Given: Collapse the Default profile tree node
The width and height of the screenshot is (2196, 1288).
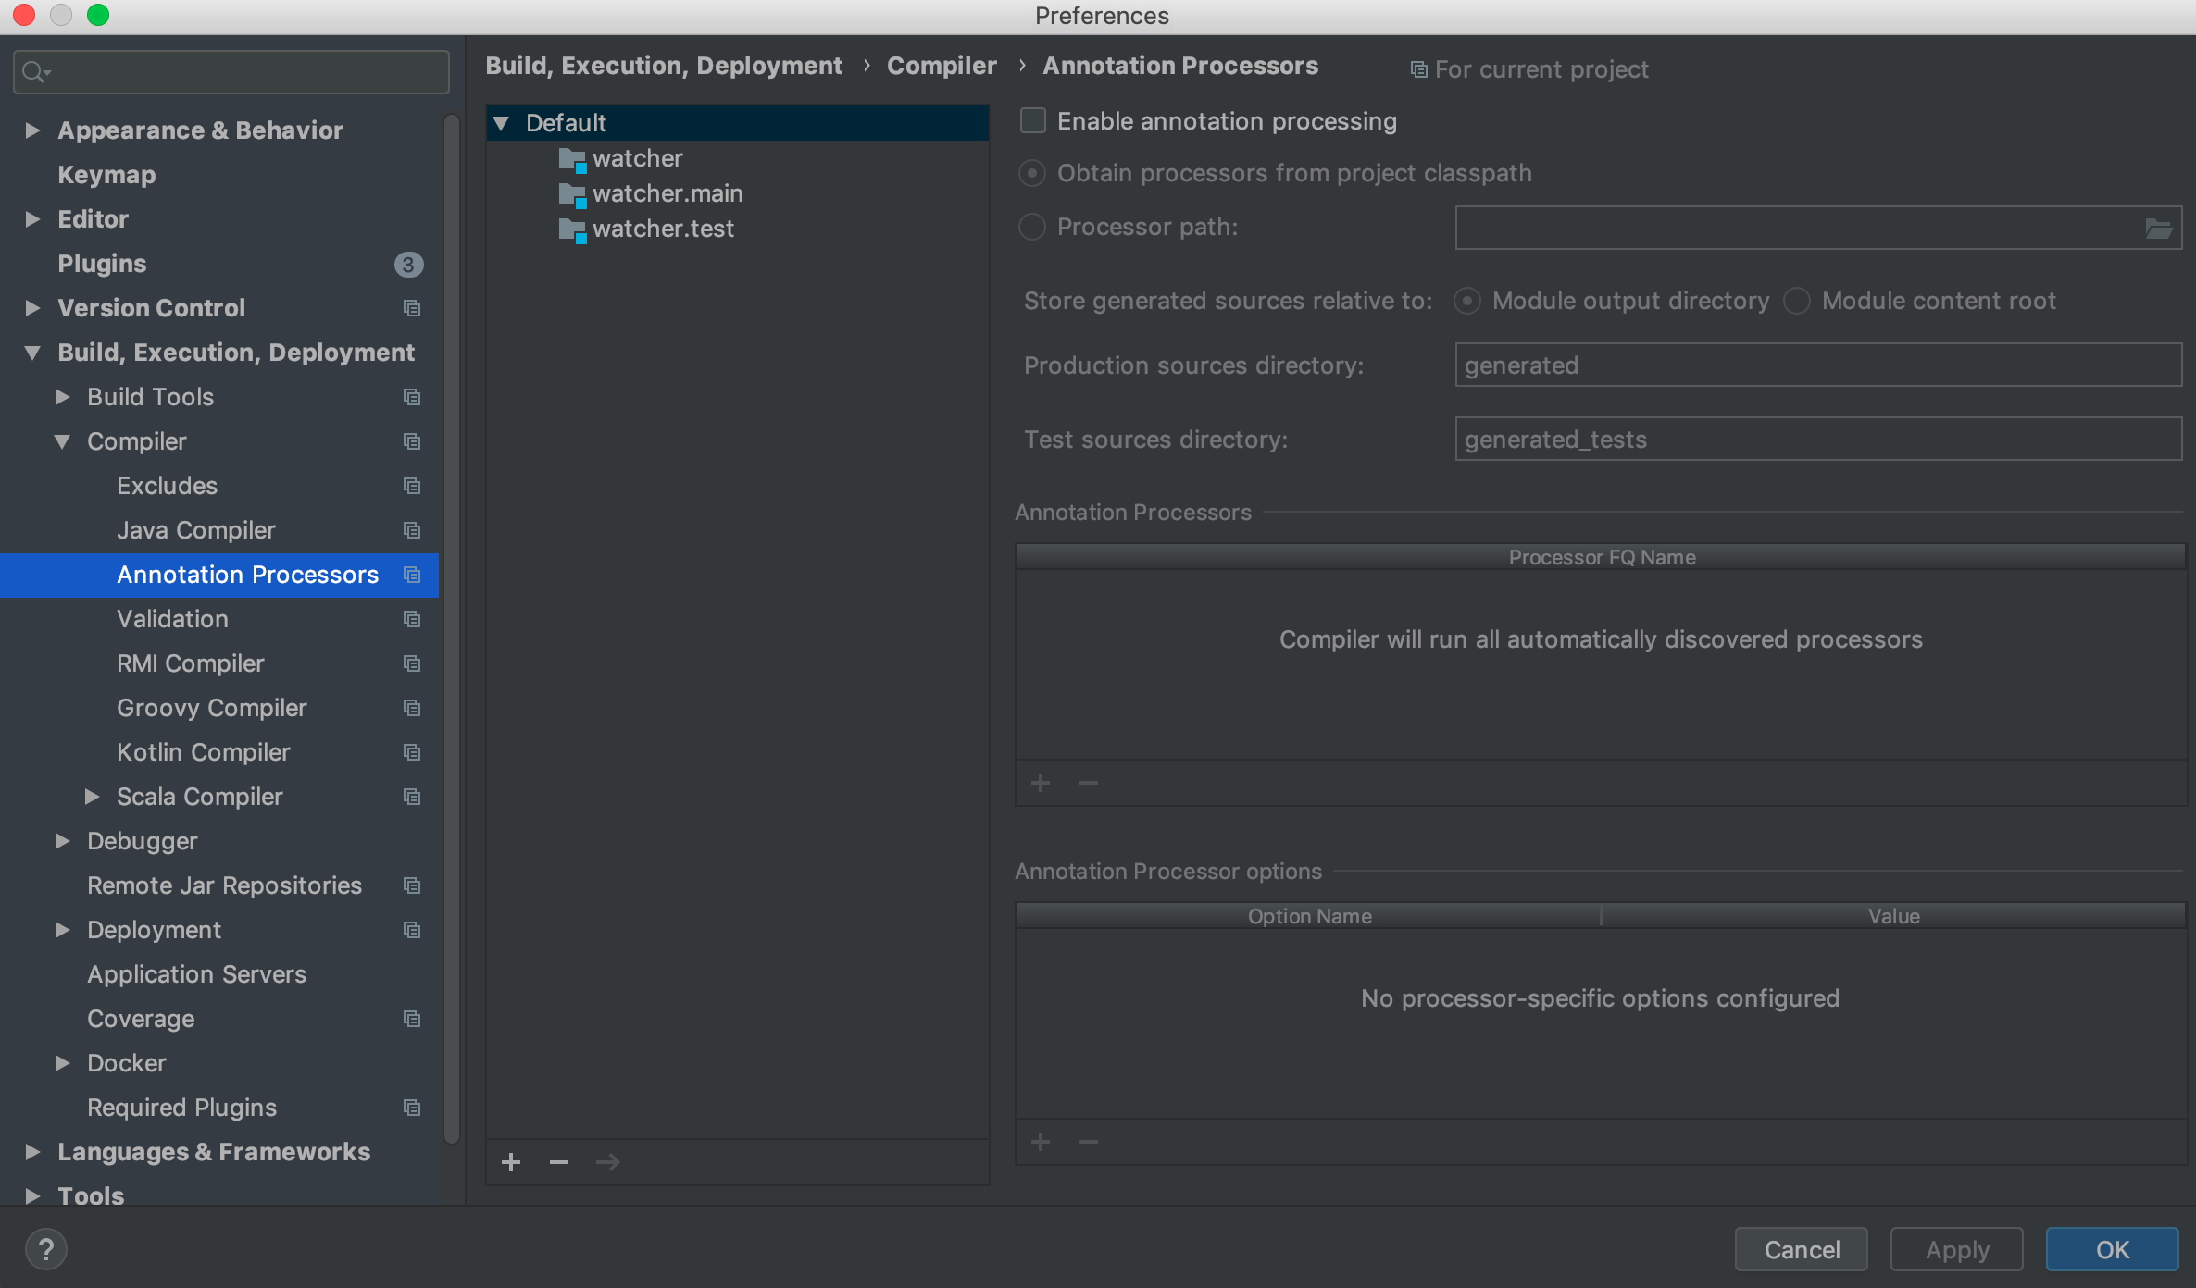Looking at the screenshot, I should pos(502,123).
